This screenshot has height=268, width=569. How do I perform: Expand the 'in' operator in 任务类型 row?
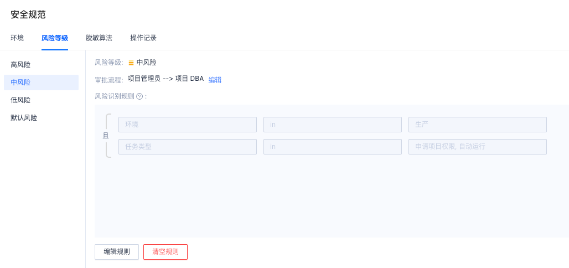[332, 147]
